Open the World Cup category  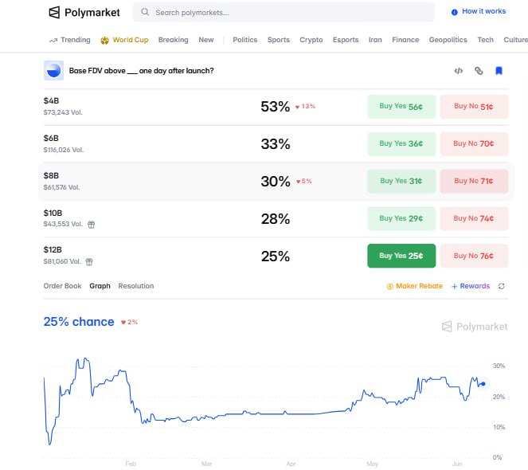(131, 40)
